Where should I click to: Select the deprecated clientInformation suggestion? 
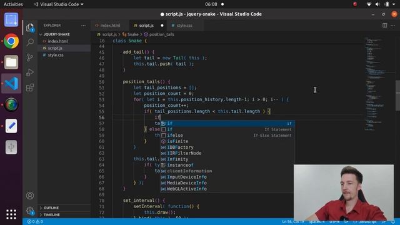227,171
